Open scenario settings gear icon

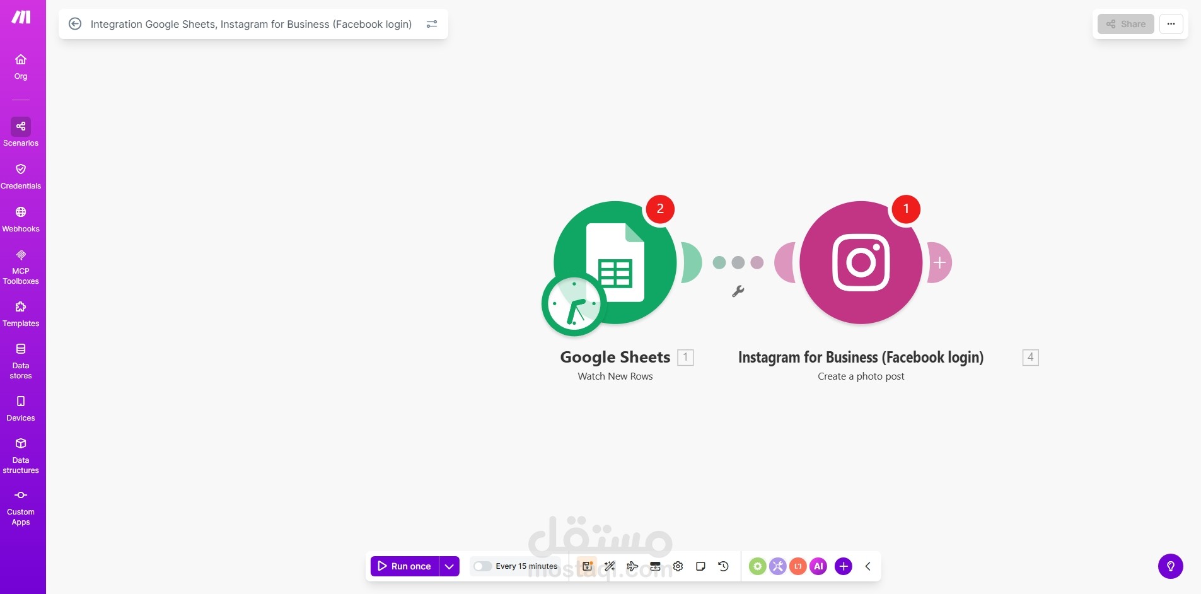pos(678,566)
